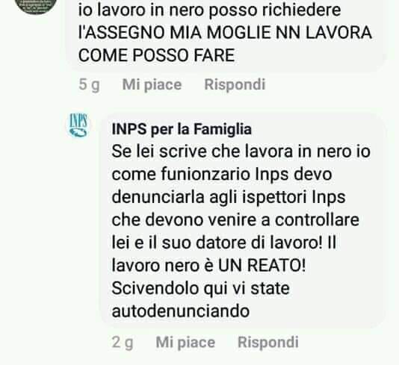Open the INPS logo profile picture

[x=78, y=125]
